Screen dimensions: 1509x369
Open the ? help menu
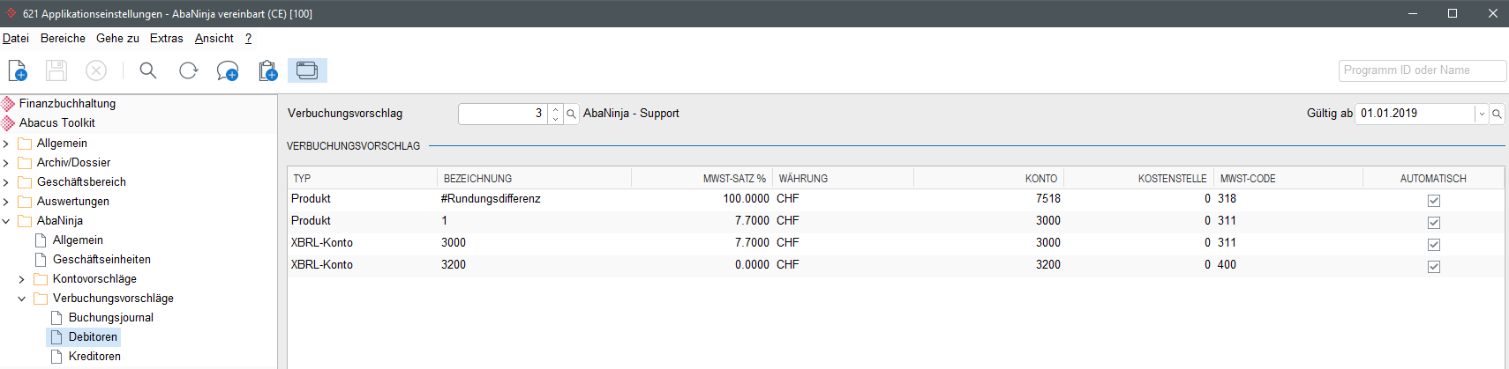[x=249, y=38]
